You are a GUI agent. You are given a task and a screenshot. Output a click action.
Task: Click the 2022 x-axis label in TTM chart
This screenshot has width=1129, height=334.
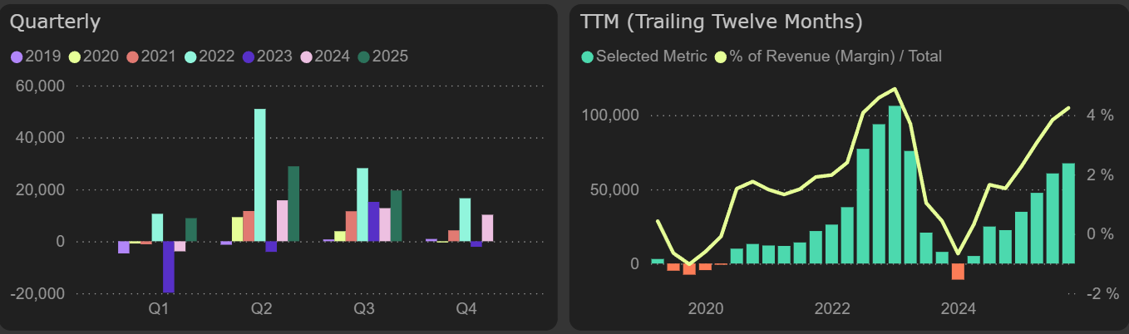click(x=832, y=310)
